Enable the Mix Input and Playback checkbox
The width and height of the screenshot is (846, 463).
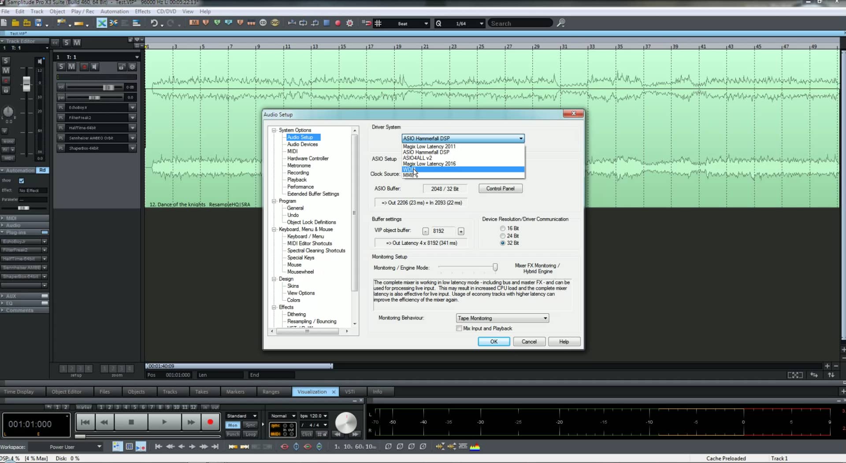click(x=459, y=328)
